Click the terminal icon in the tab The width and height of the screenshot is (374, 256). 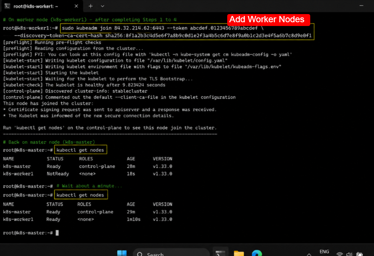tap(7, 6)
